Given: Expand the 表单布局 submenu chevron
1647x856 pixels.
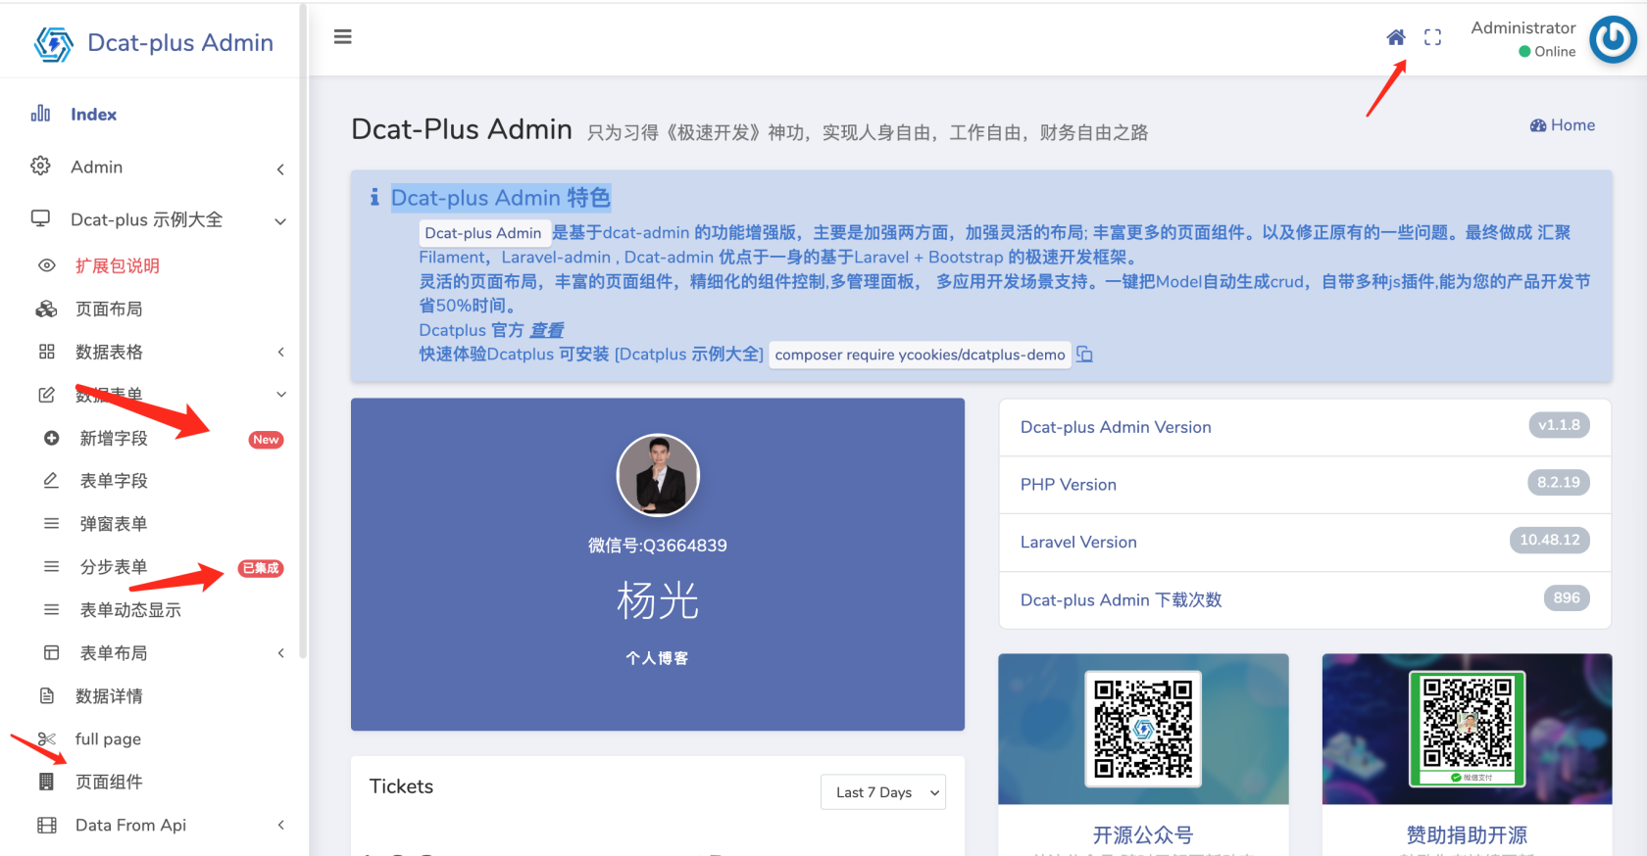Looking at the screenshot, I should [280, 652].
